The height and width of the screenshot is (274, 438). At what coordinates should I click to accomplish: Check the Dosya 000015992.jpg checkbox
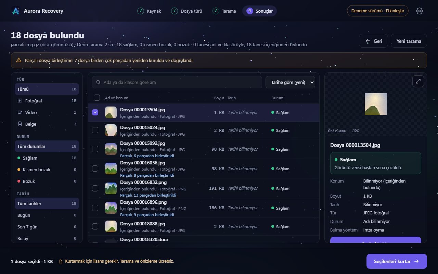point(95,149)
